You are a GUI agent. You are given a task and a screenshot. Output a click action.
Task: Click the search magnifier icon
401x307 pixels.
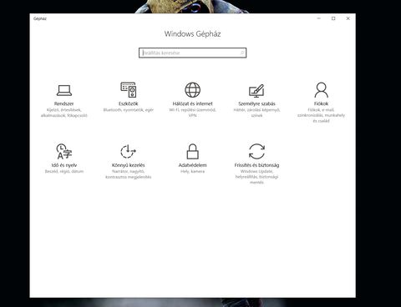[242, 53]
